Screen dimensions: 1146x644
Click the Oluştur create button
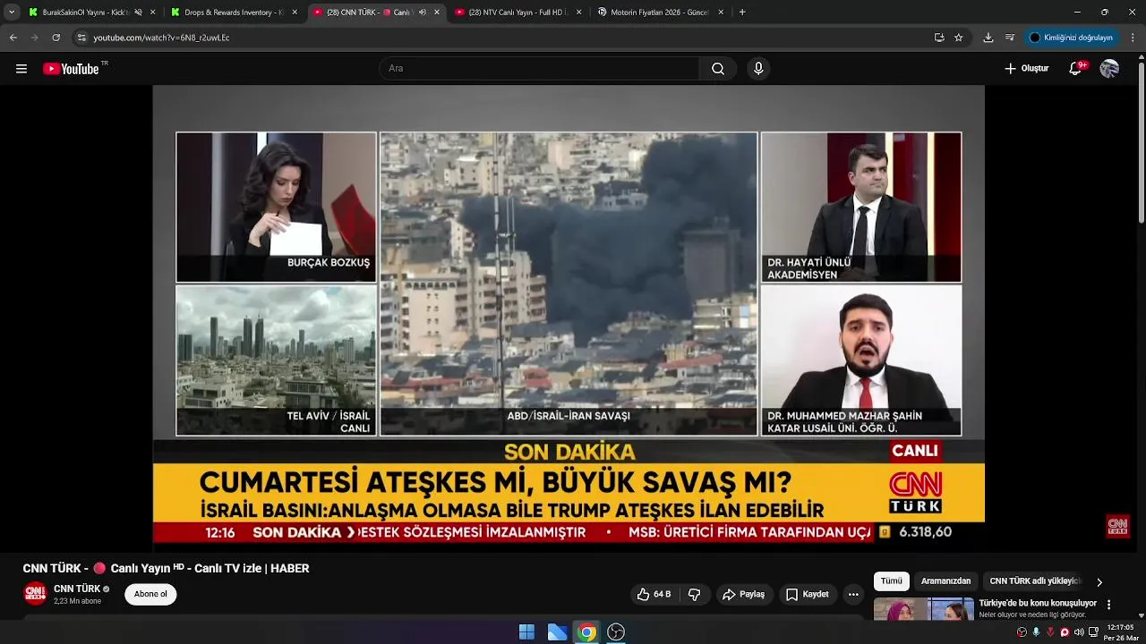point(1026,69)
